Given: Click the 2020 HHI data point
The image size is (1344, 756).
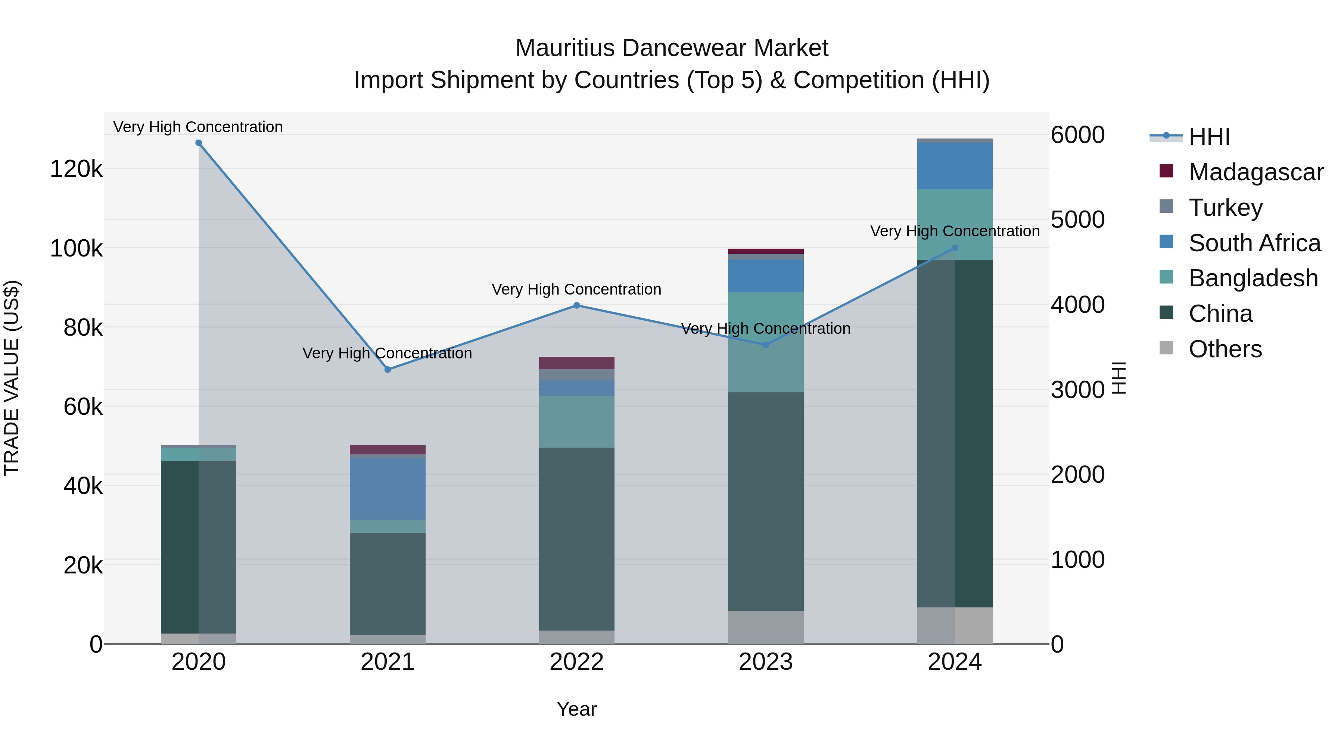Looking at the screenshot, I should (x=199, y=143).
